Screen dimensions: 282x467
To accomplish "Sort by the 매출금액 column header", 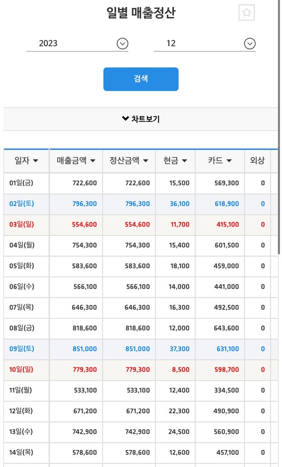I will [x=76, y=161].
